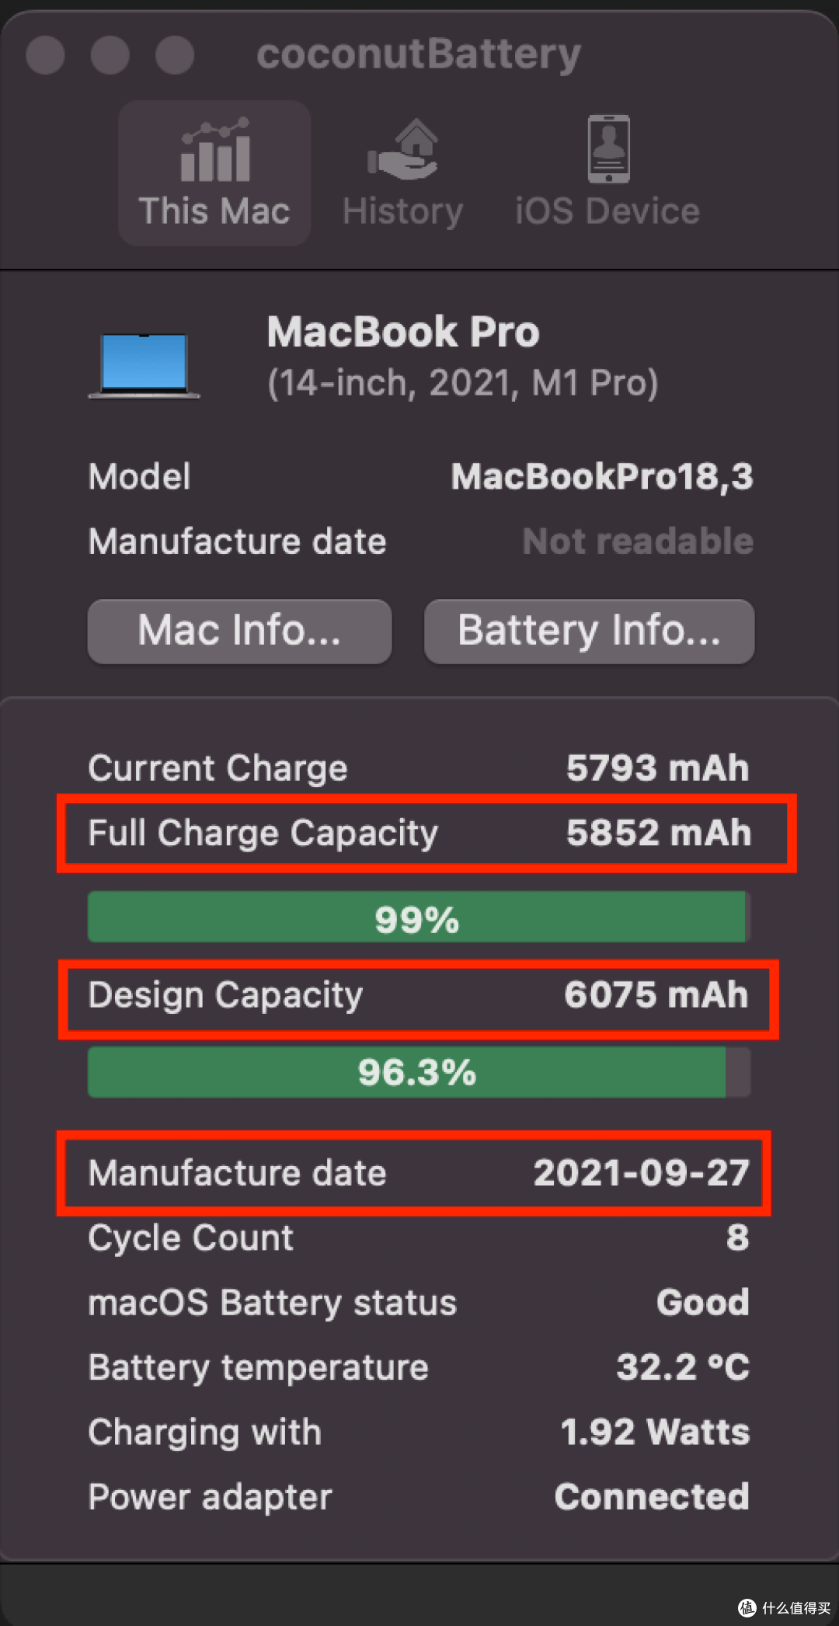Select the iOS Device phone icon
The image size is (839, 1626).
(x=608, y=148)
